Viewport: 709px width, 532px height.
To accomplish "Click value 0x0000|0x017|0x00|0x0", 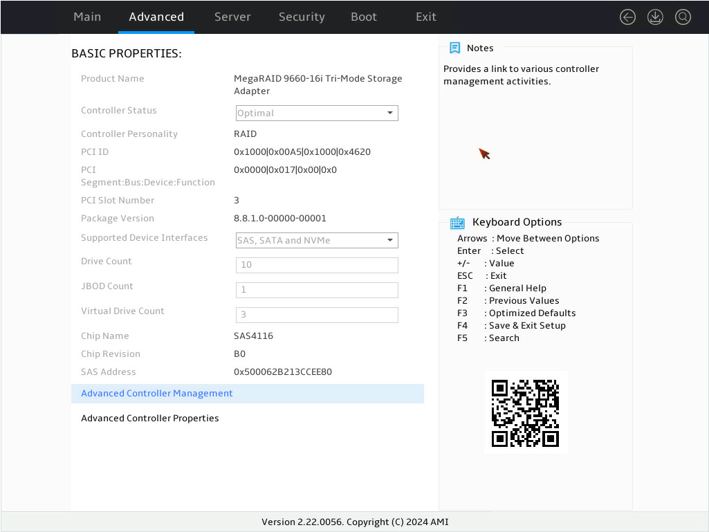I will pos(285,170).
